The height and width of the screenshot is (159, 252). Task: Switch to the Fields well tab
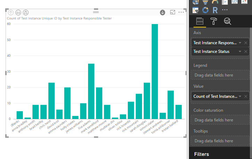coord(200,21)
